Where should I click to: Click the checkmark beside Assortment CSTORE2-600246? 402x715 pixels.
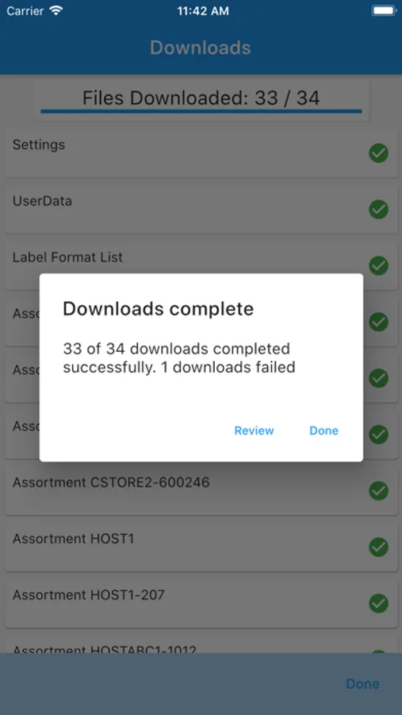pyautogui.click(x=378, y=491)
